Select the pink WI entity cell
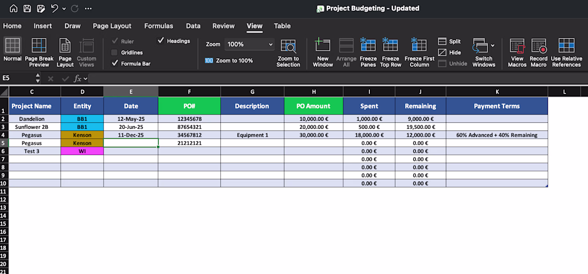 (82, 151)
